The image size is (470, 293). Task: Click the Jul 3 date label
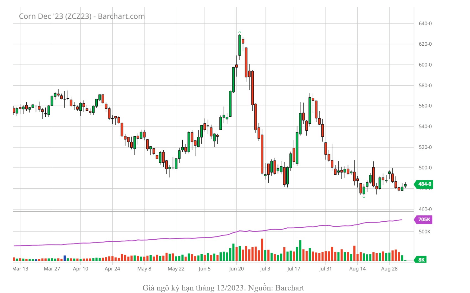point(265,269)
